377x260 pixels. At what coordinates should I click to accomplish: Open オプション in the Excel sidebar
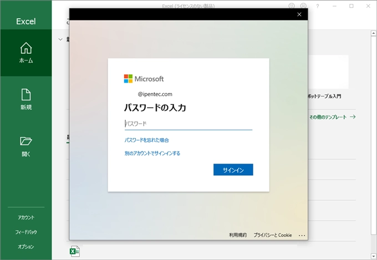tap(26, 247)
